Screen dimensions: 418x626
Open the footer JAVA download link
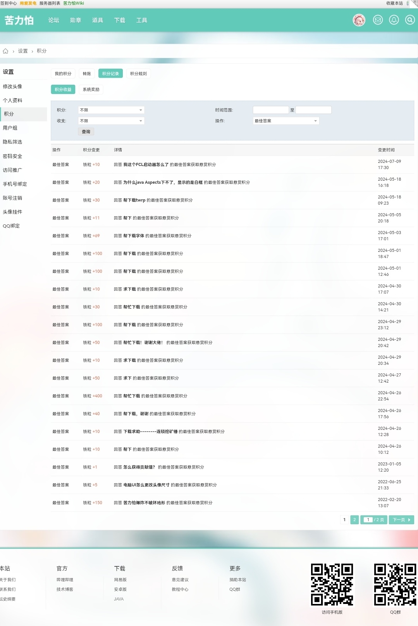119,599
